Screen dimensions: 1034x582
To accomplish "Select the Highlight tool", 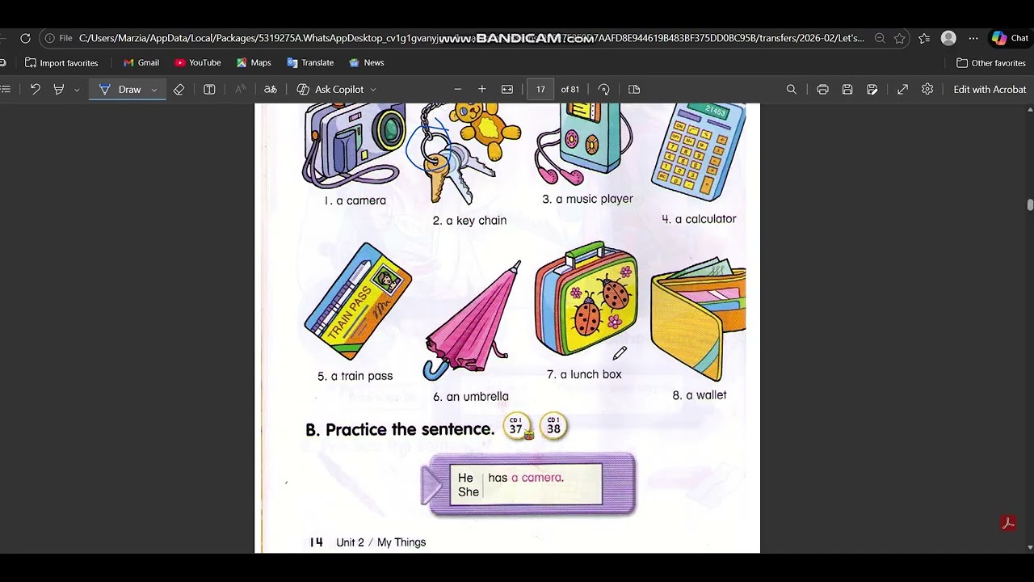I will point(58,89).
